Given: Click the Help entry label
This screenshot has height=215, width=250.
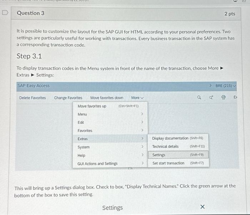Looking at the screenshot, I should point(81,155).
